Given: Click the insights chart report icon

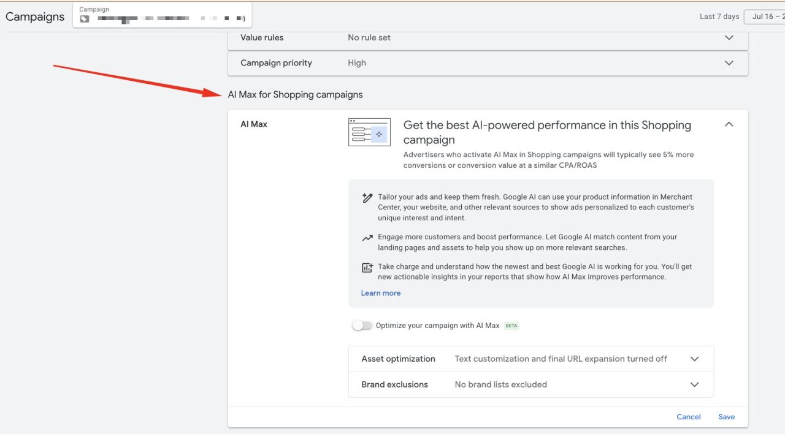Looking at the screenshot, I should [x=367, y=268].
